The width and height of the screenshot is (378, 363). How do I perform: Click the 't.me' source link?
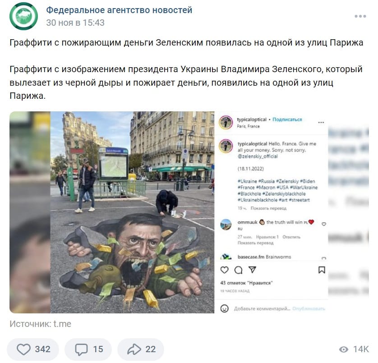(62, 324)
